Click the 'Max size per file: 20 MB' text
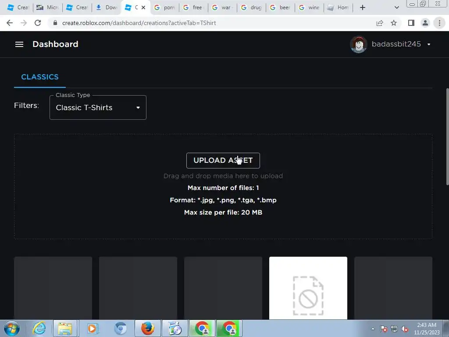This screenshot has height=337, width=449. pos(223,212)
